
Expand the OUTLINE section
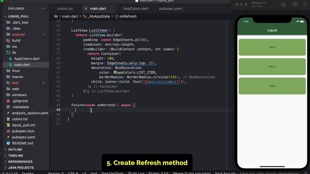pos(15,149)
